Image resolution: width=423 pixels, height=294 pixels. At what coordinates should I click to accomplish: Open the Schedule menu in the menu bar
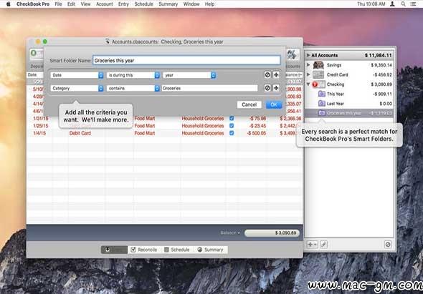point(144,4)
